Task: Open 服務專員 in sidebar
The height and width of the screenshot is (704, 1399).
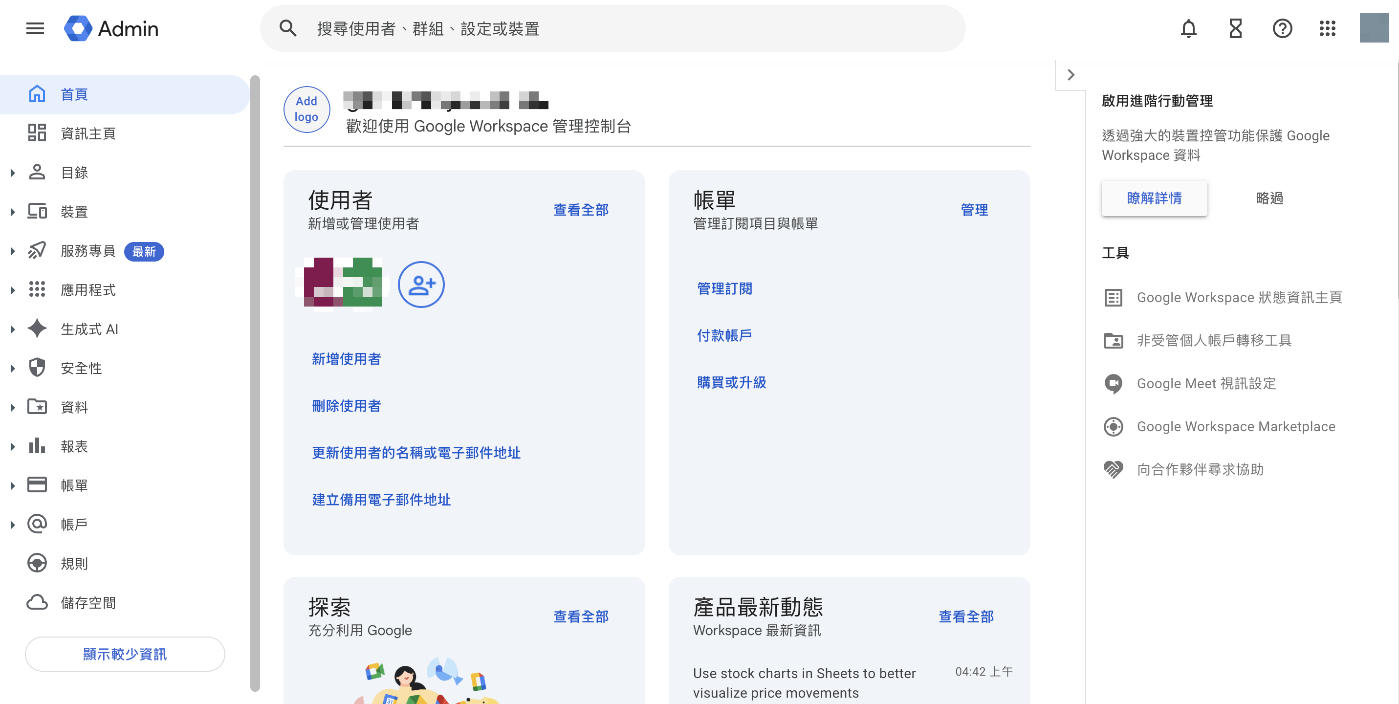Action: (125, 251)
